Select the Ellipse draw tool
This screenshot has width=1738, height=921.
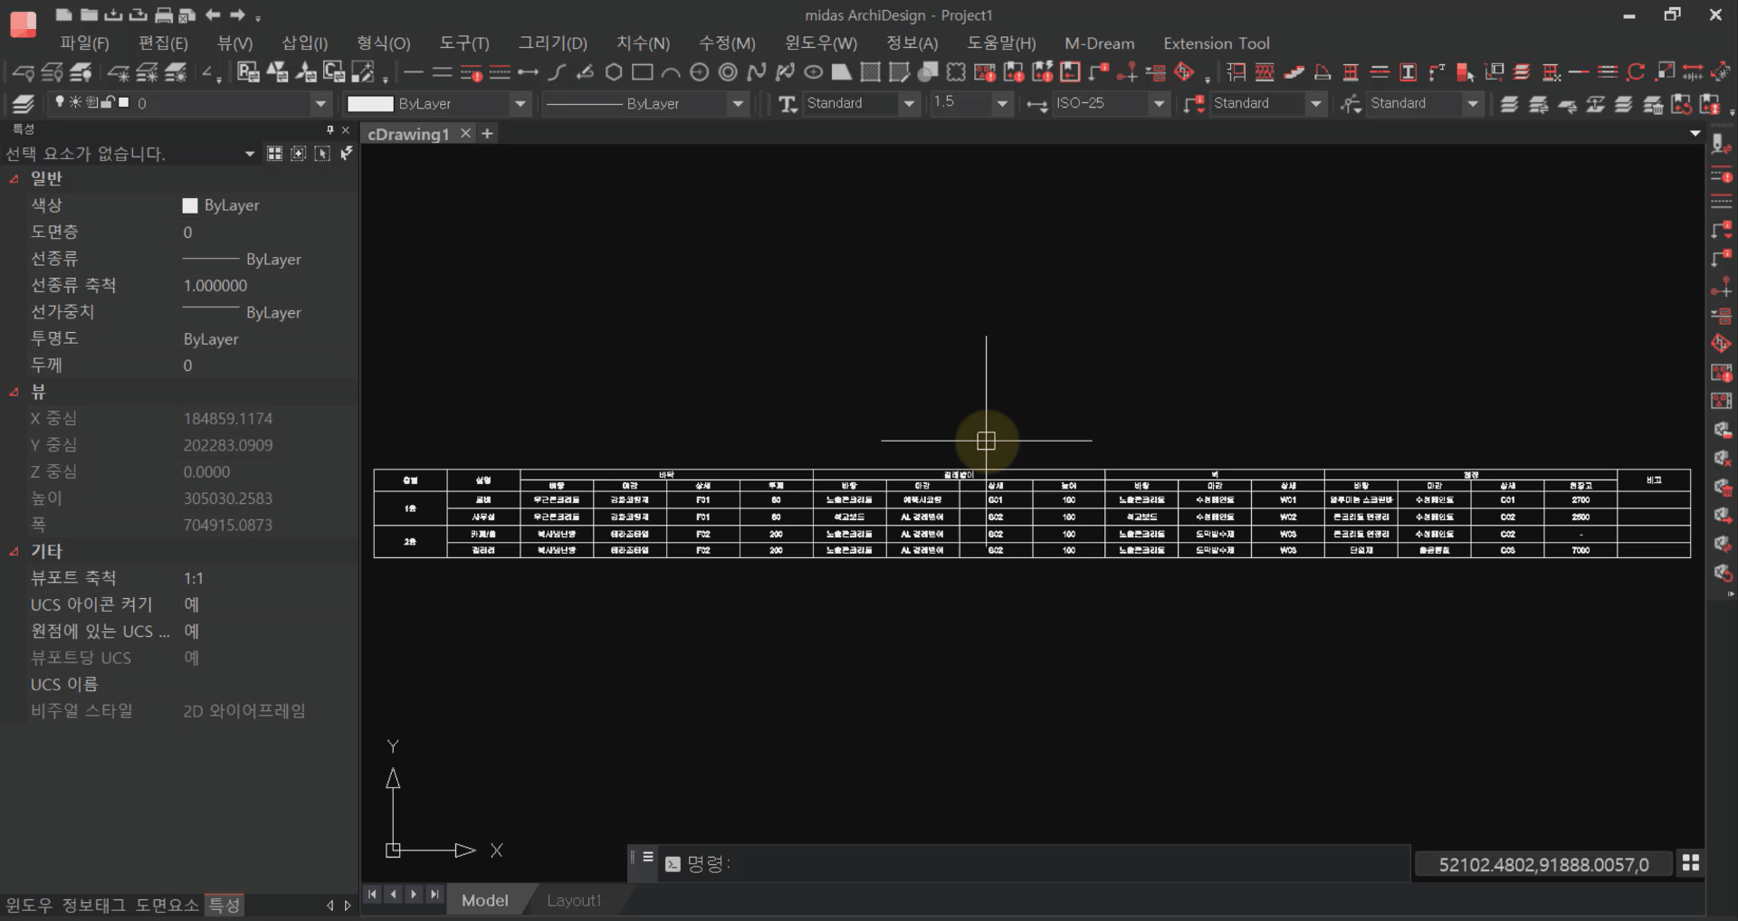point(814,72)
